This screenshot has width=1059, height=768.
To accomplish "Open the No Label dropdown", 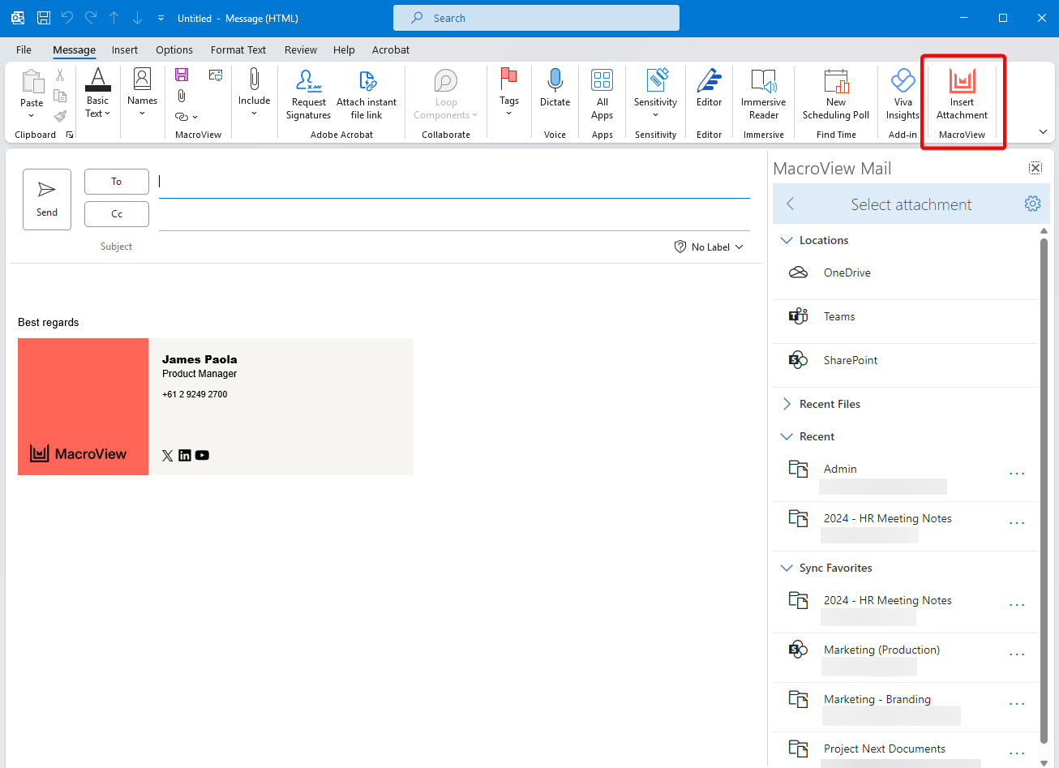I will [710, 247].
